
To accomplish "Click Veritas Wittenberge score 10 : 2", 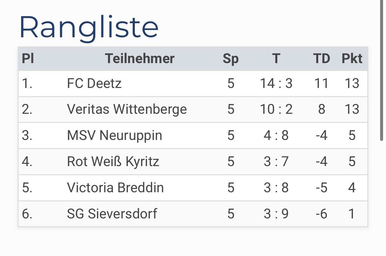I will [x=276, y=109].
